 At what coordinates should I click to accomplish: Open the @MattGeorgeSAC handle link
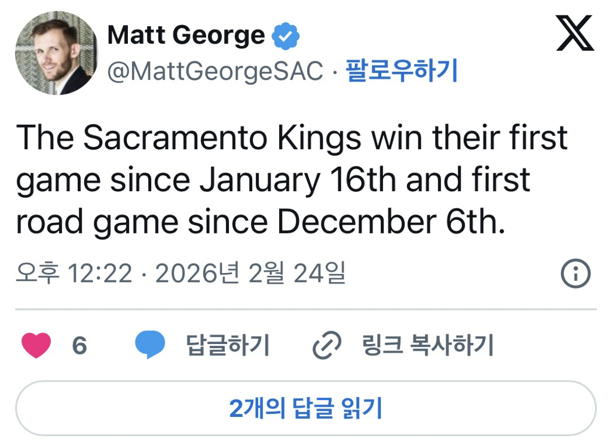tap(215, 72)
